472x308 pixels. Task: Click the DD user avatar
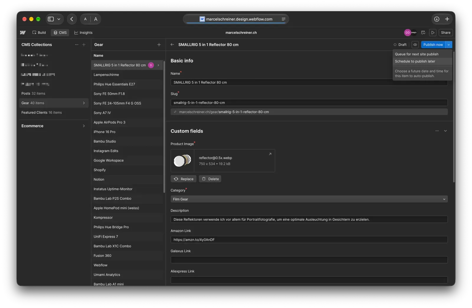407,33
